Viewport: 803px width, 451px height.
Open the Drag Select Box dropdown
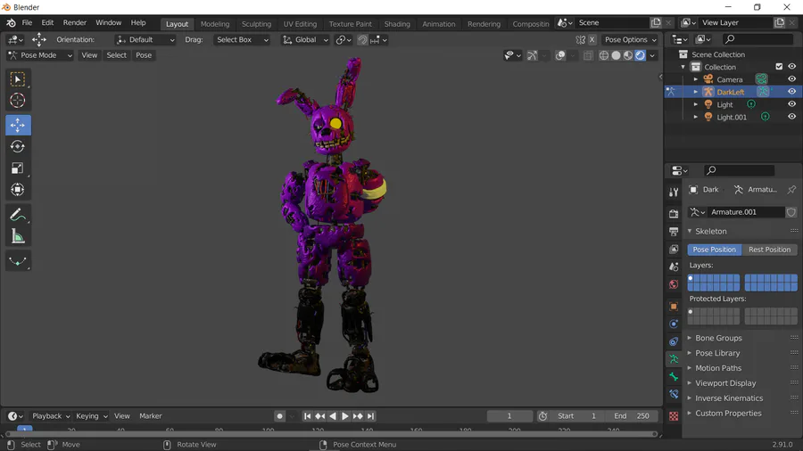point(242,40)
